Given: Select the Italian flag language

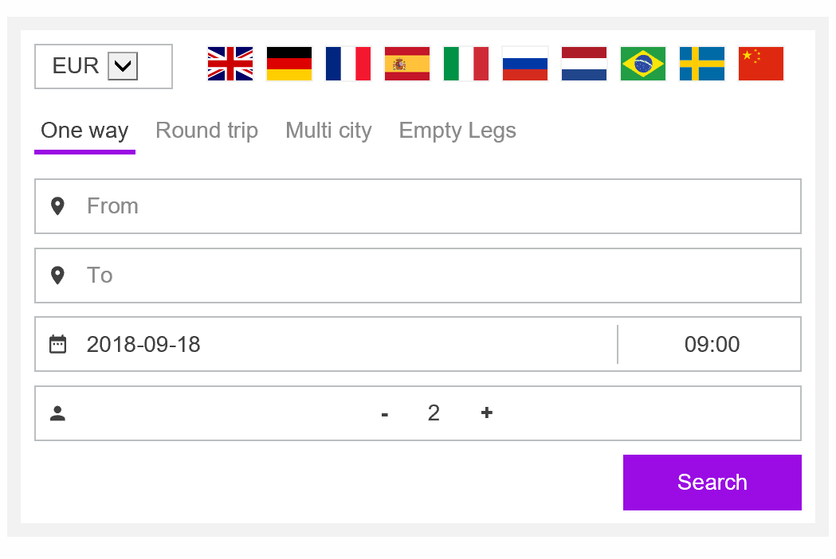Looking at the screenshot, I should tap(466, 64).
